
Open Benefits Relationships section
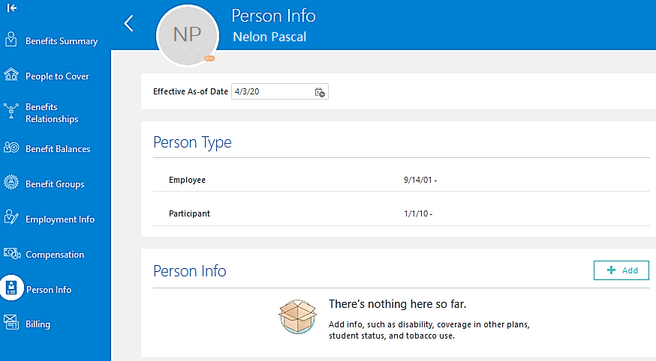tap(52, 112)
